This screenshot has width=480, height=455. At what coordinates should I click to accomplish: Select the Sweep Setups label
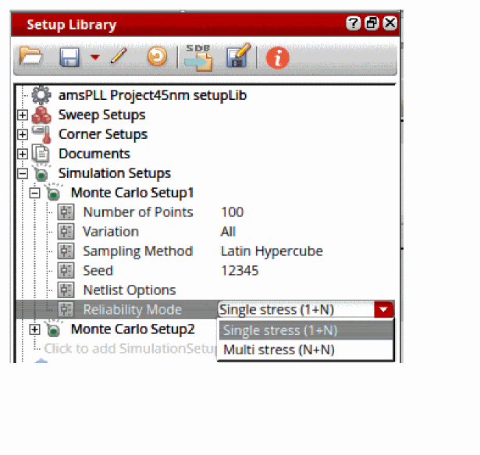(x=101, y=116)
